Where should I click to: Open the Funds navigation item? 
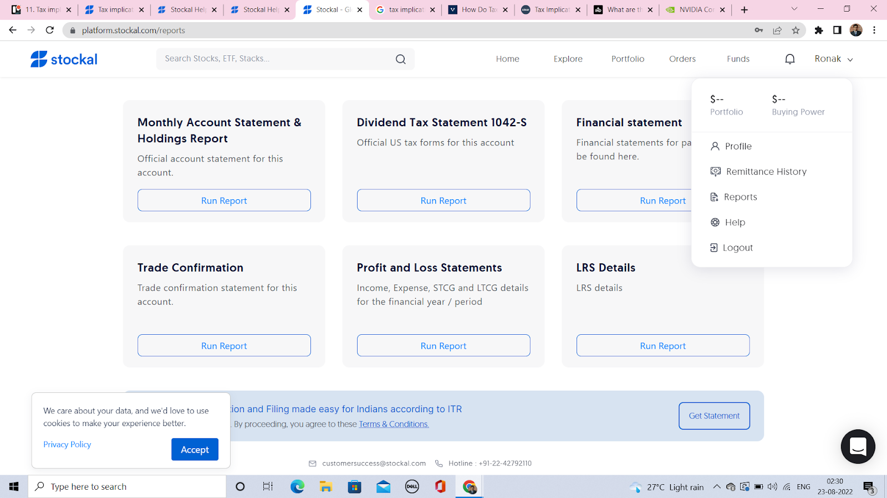[x=738, y=59]
